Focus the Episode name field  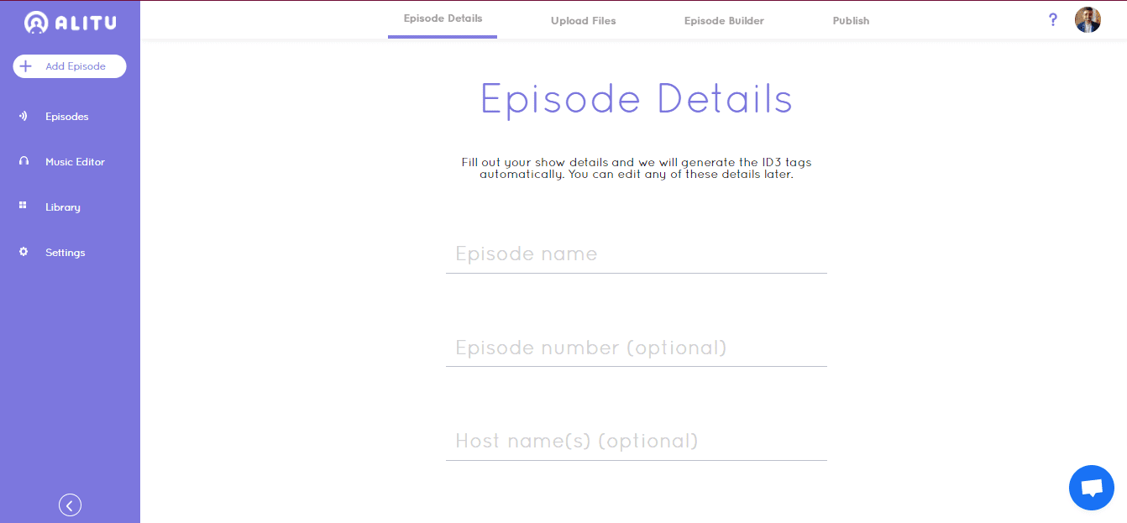pyautogui.click(x=637, y=254)
